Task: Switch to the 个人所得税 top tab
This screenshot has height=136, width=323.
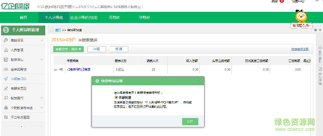Action: (54, 18)
